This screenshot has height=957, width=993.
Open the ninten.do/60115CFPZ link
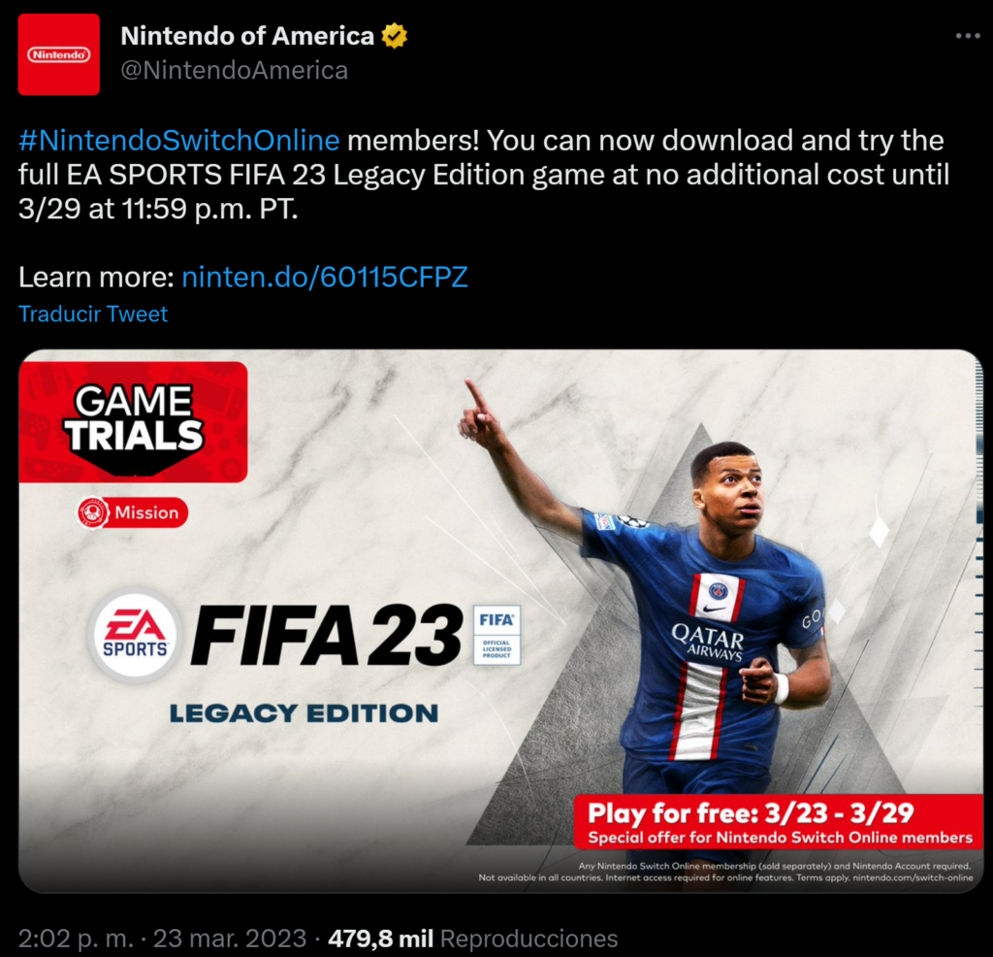[325, 277]
